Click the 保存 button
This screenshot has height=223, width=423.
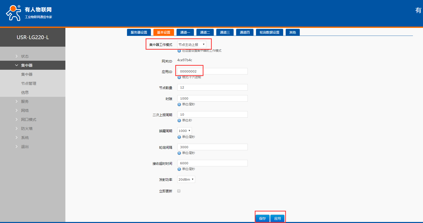262,218
